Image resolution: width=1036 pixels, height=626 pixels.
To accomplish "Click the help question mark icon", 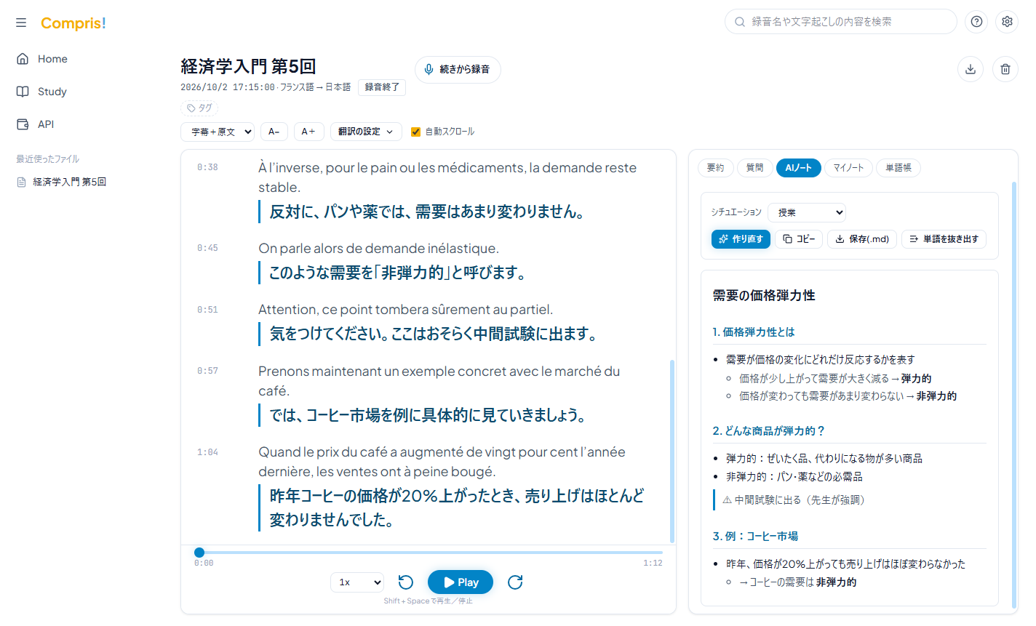I will (x=976, y=22).
